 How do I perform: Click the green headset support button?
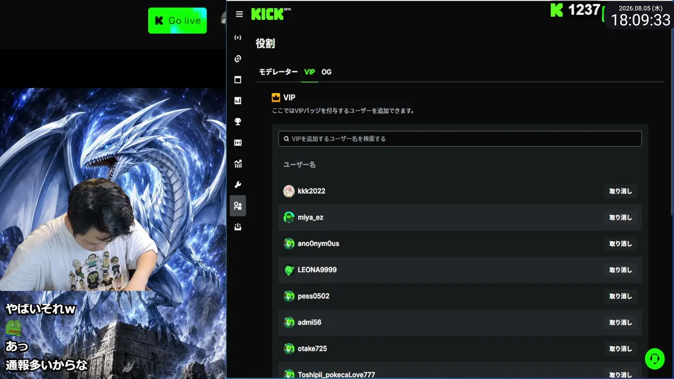(655, 359)
